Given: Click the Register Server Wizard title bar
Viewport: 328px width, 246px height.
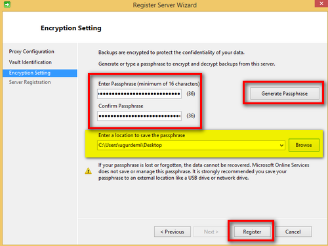Looking at the screenshot, I should coord(165,5).
